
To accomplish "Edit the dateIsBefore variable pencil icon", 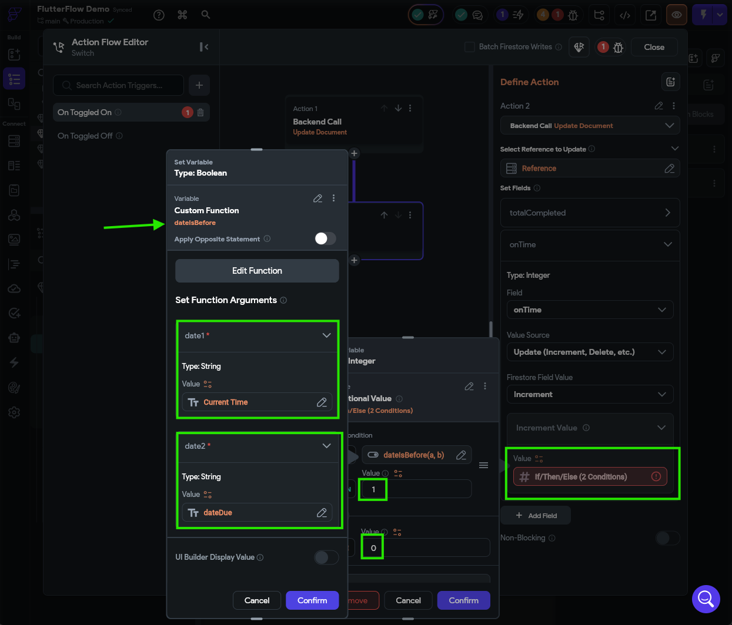I will (x=317, y=199).
